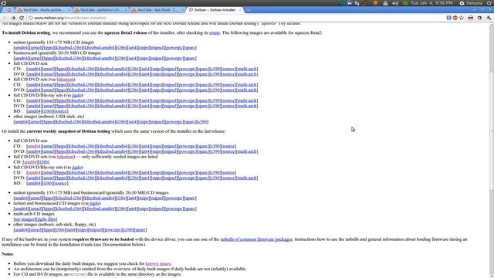Viewport: 494px width, 278px height.
Task: Open the jigdo files link under multi-arch
Action: pyautogui.click(x=46, y=219)
